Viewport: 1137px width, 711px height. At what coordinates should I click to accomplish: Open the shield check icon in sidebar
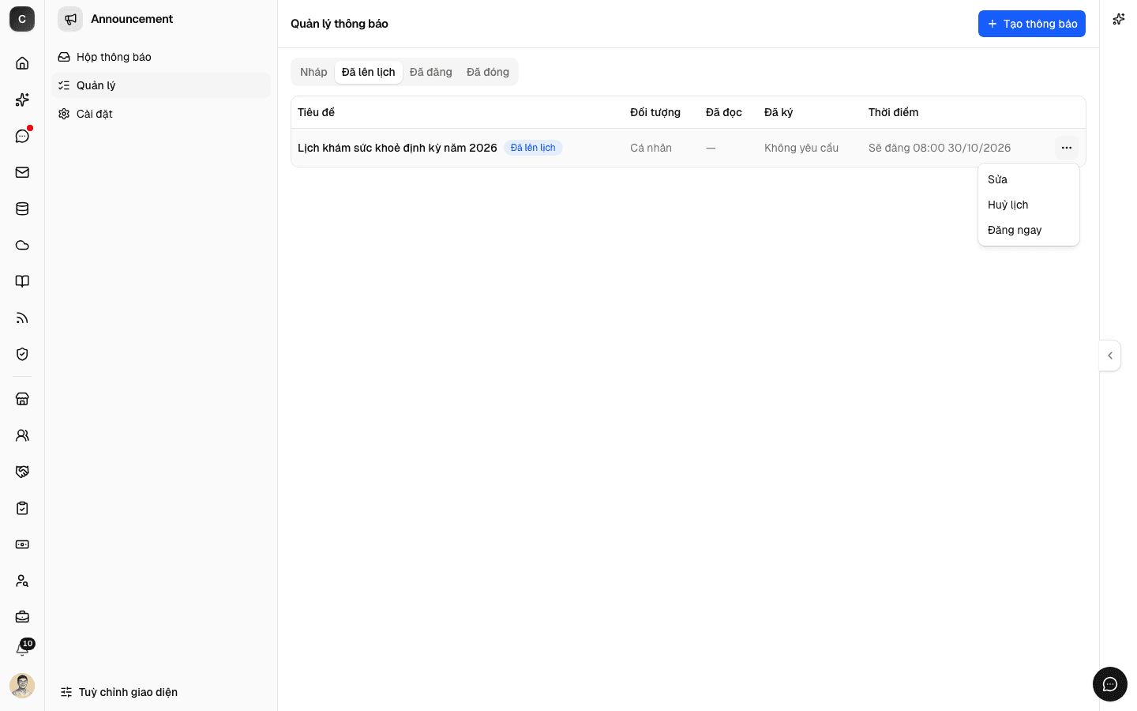coord(22,354)
